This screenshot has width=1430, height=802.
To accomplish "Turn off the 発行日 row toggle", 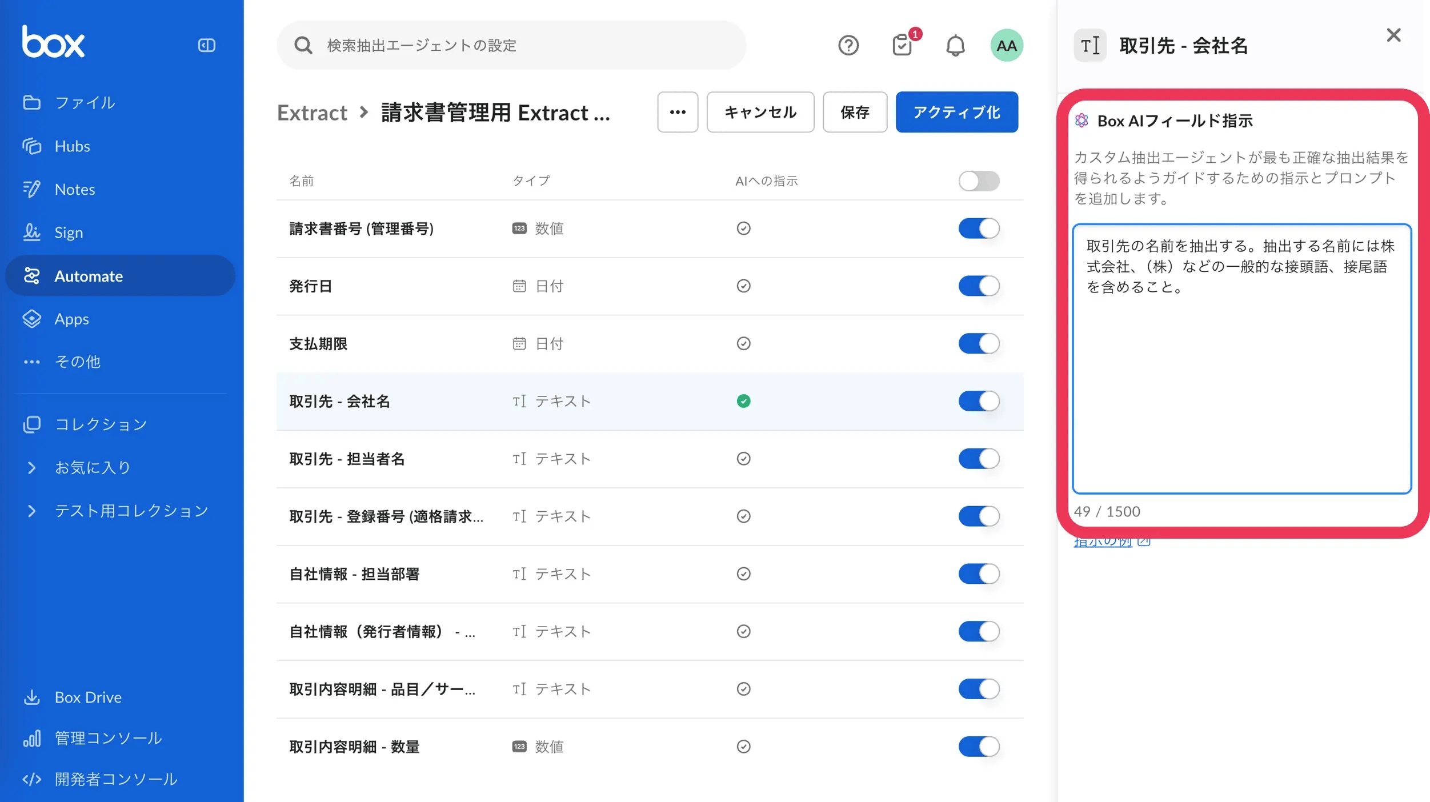I will [x=979, y=286].
